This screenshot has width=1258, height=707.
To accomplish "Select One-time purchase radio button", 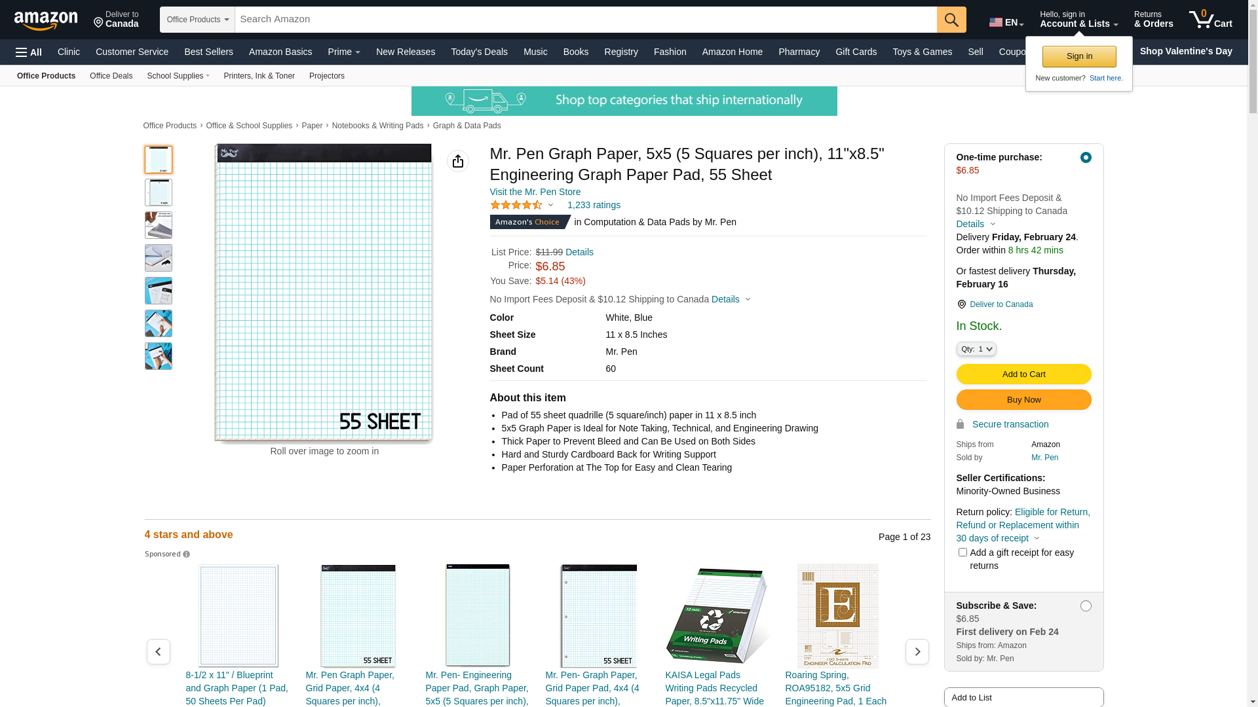I will click(1086, 158).
